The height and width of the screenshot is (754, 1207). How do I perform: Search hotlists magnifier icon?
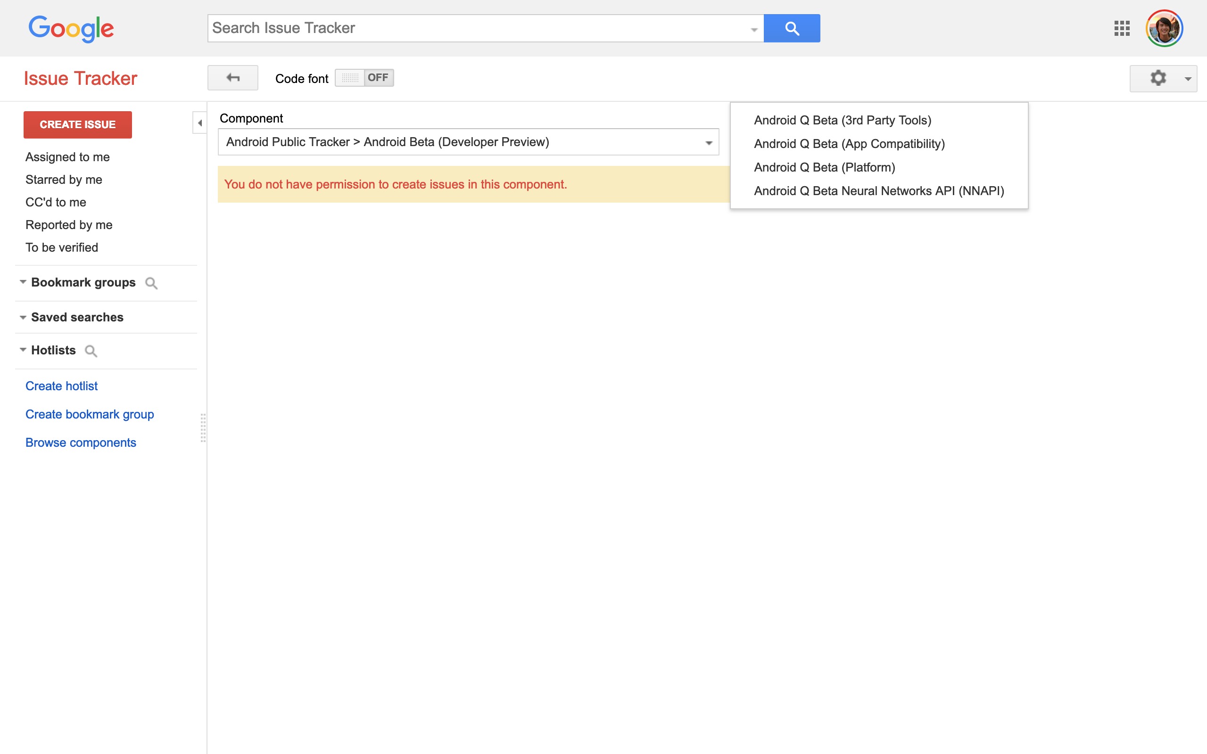click(x=91, y=351)
